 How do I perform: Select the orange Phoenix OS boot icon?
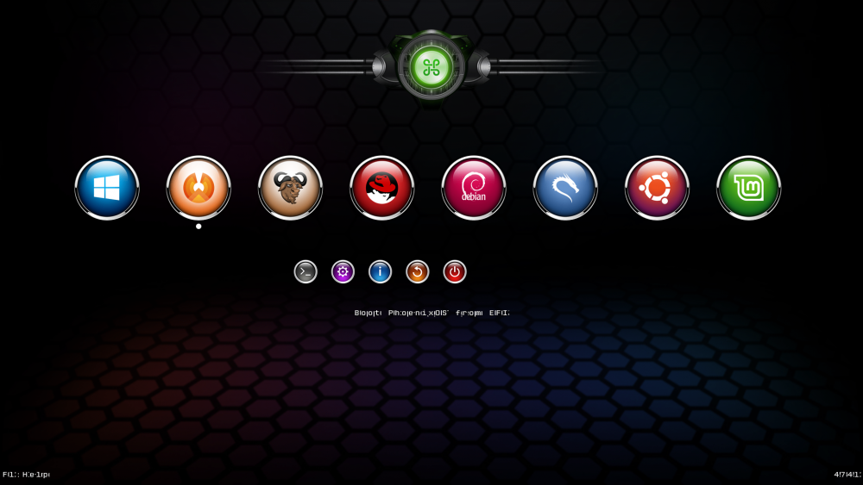tap(198, 188)
